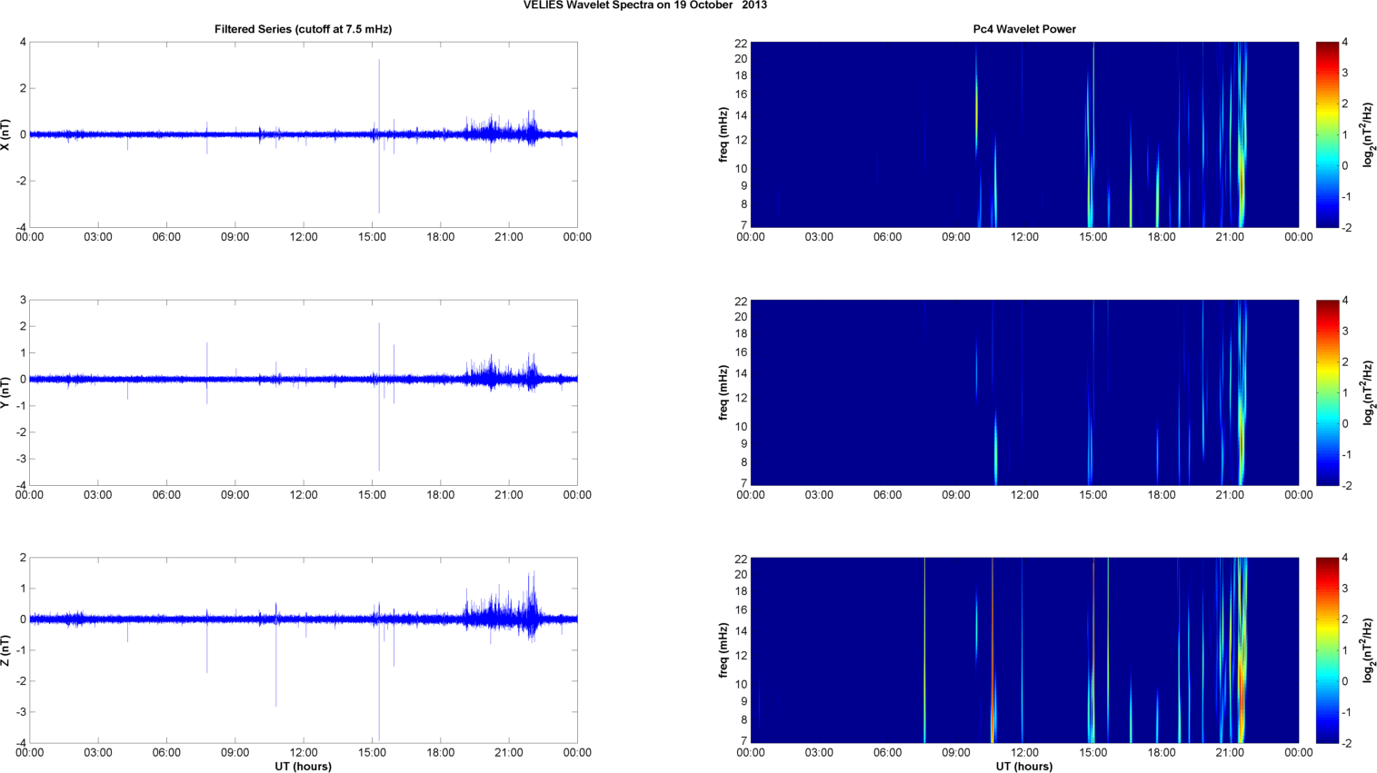Screen dimensions: 1377x773
Task: Click the Z (nT) axis label
Action: click(6, 650)
